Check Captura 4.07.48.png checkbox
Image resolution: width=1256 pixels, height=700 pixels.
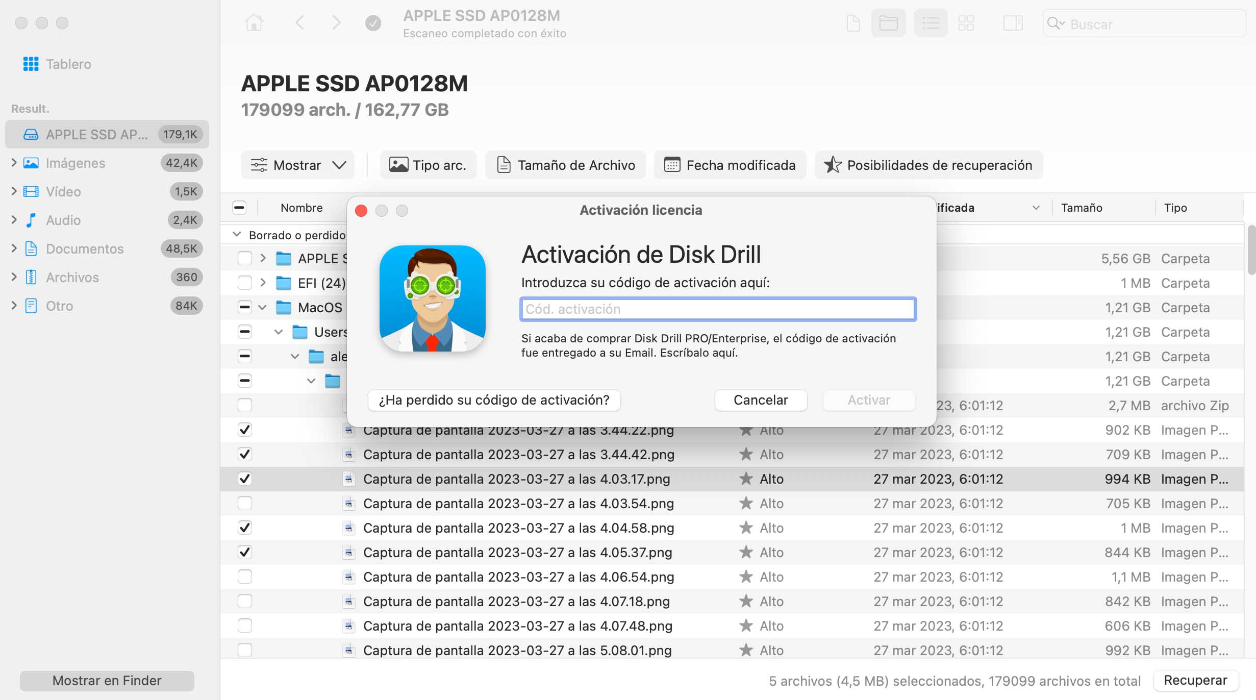245,626
